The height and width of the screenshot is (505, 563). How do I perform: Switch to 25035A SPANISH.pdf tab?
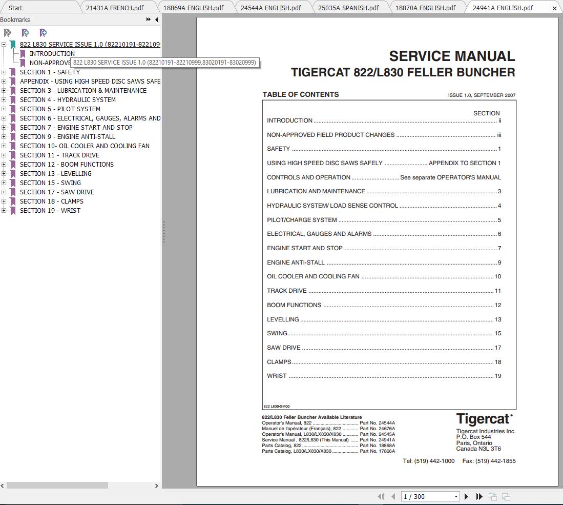[x=348, y=8]
